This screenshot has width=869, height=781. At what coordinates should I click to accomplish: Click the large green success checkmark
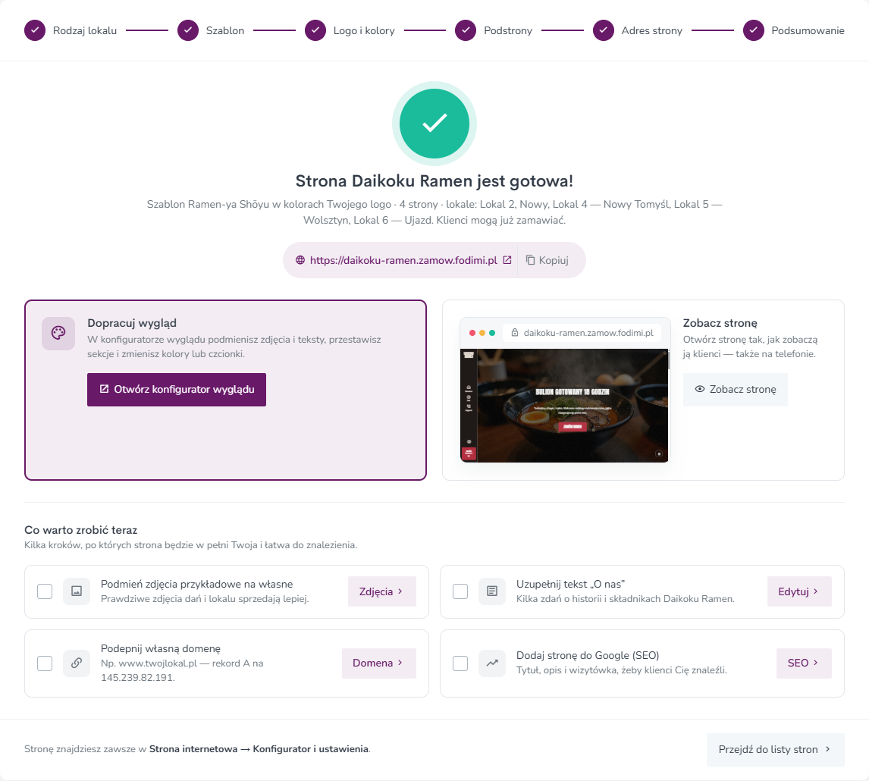(x=434, y=124)
